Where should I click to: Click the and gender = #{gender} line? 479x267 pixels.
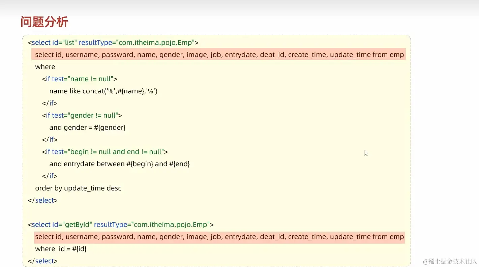(x=87, y=127)
